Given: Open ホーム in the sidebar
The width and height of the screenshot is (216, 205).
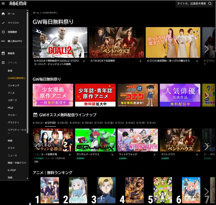Looking at the screenshot, I should pos(11,13).
